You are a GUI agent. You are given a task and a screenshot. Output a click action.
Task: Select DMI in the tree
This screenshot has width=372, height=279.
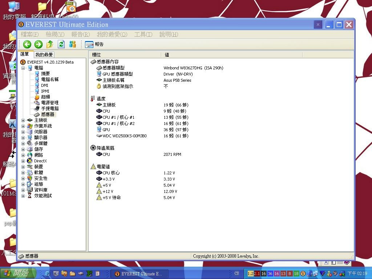pos(45,85)
